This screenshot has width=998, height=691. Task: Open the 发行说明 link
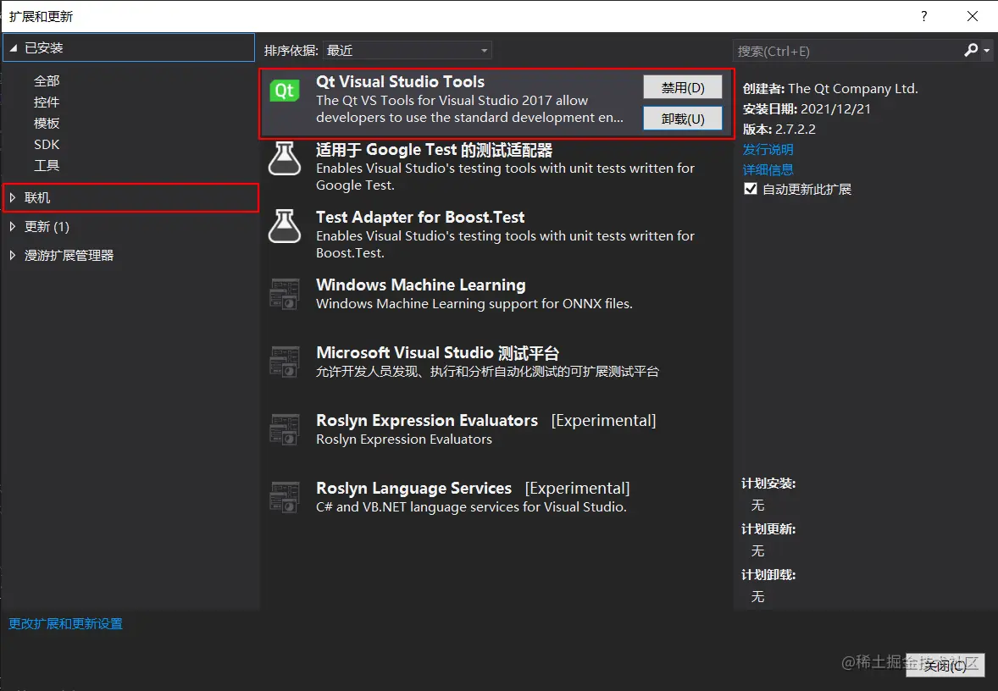click(768, 150)
